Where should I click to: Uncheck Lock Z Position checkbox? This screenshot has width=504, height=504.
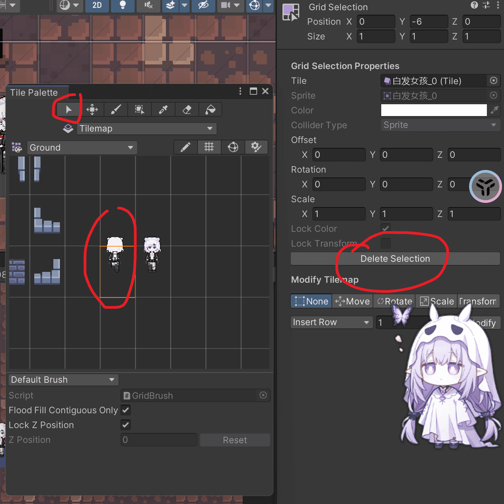click(x=126, y=425)
